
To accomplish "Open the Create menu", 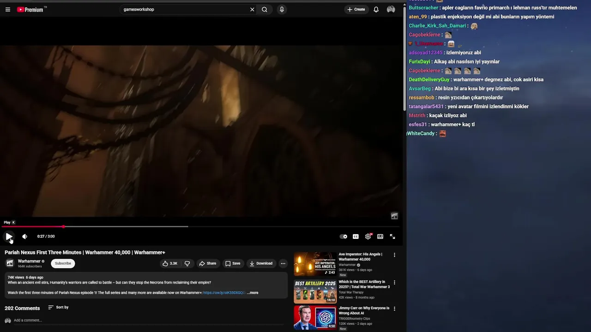I will (x=356, y=9).
